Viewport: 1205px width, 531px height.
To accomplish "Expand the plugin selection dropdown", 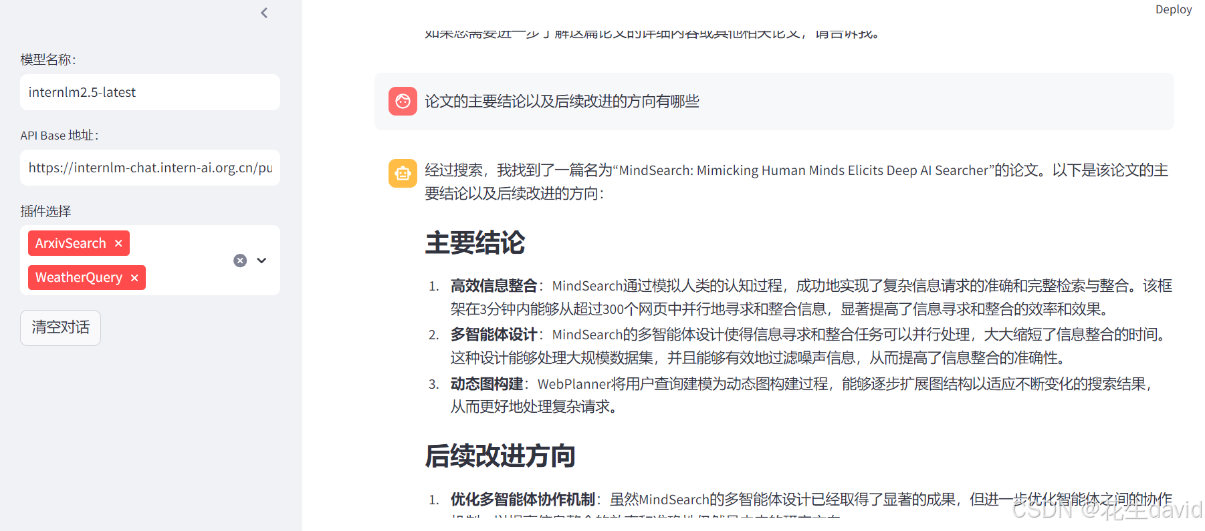I will coord(262,260).
